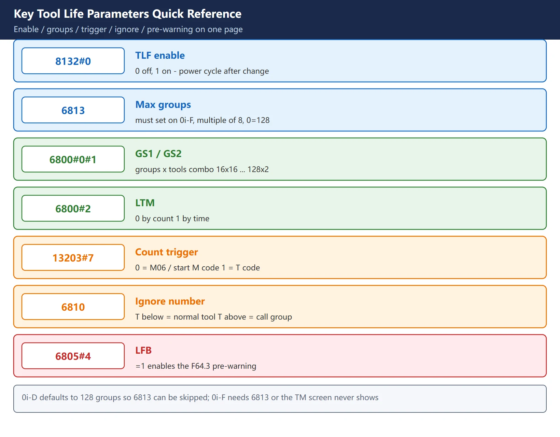Click the "enables the F64.3 pre-warning" description
Image resolution: width=560 pixels, height=437 pixels.
[196, 366]
